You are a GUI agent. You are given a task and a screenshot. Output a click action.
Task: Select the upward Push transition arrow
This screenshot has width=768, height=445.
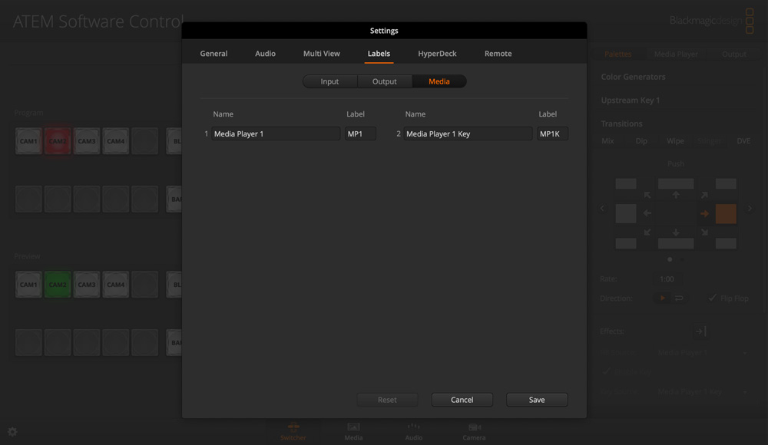point(676,193)
